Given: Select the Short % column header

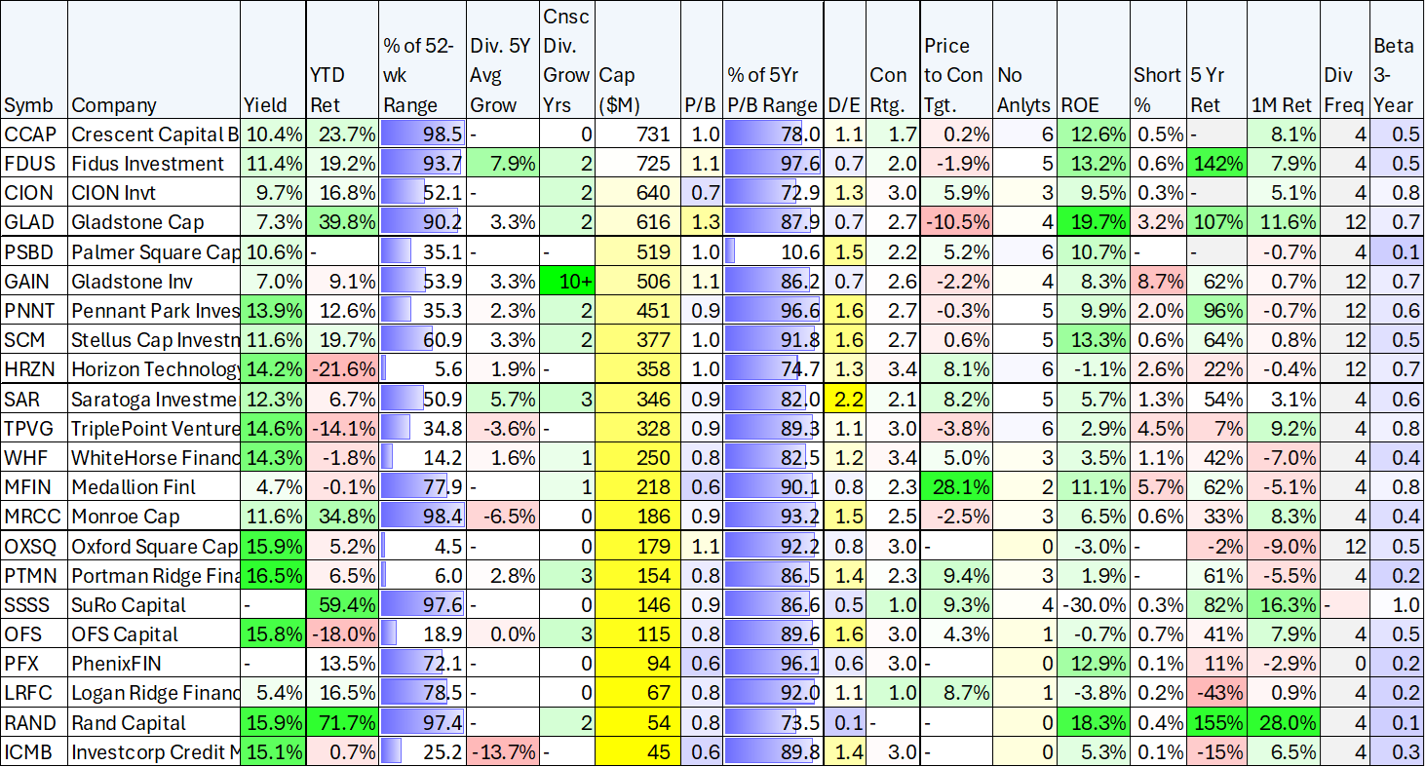Looking at the screenshot, I should (x=1158, y=60).
